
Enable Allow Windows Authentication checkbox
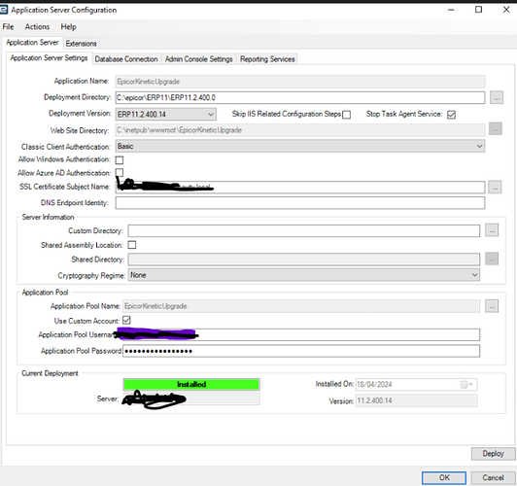(x=120, y=160)
